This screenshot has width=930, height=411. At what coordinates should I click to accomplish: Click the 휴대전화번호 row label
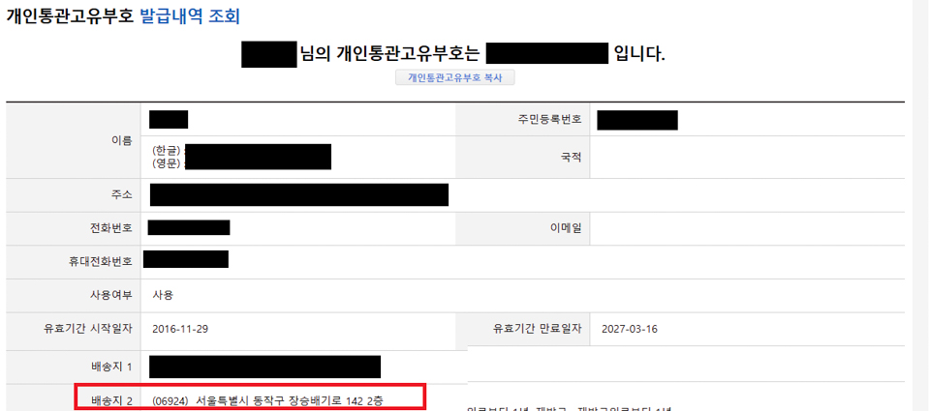(100, 260)
